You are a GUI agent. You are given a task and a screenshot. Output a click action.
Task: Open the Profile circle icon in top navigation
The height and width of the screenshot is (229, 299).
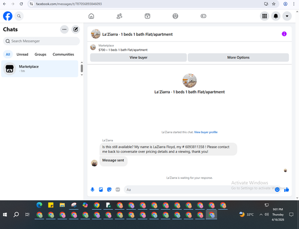pos(175,16)
